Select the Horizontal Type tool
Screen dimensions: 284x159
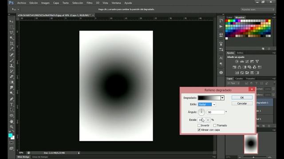[x=12, y=105]
